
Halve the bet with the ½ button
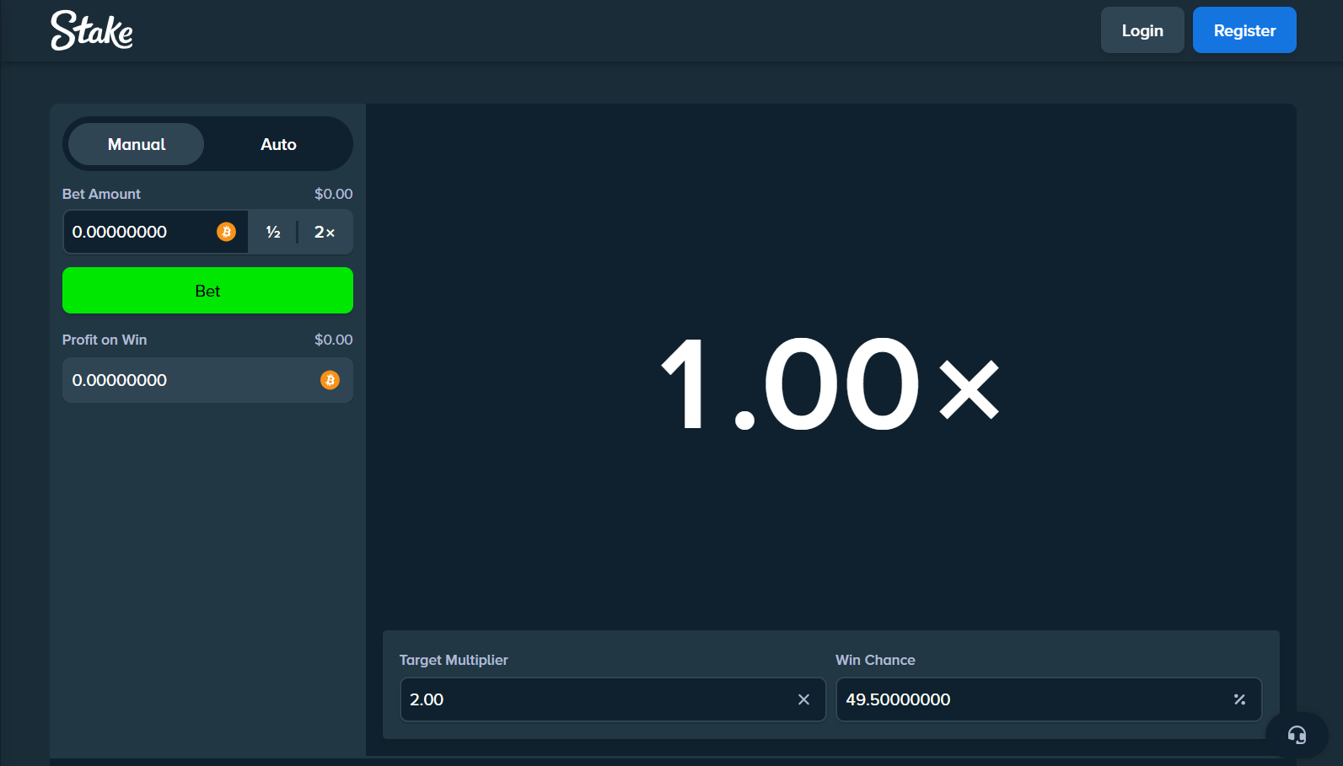[273, 232]
